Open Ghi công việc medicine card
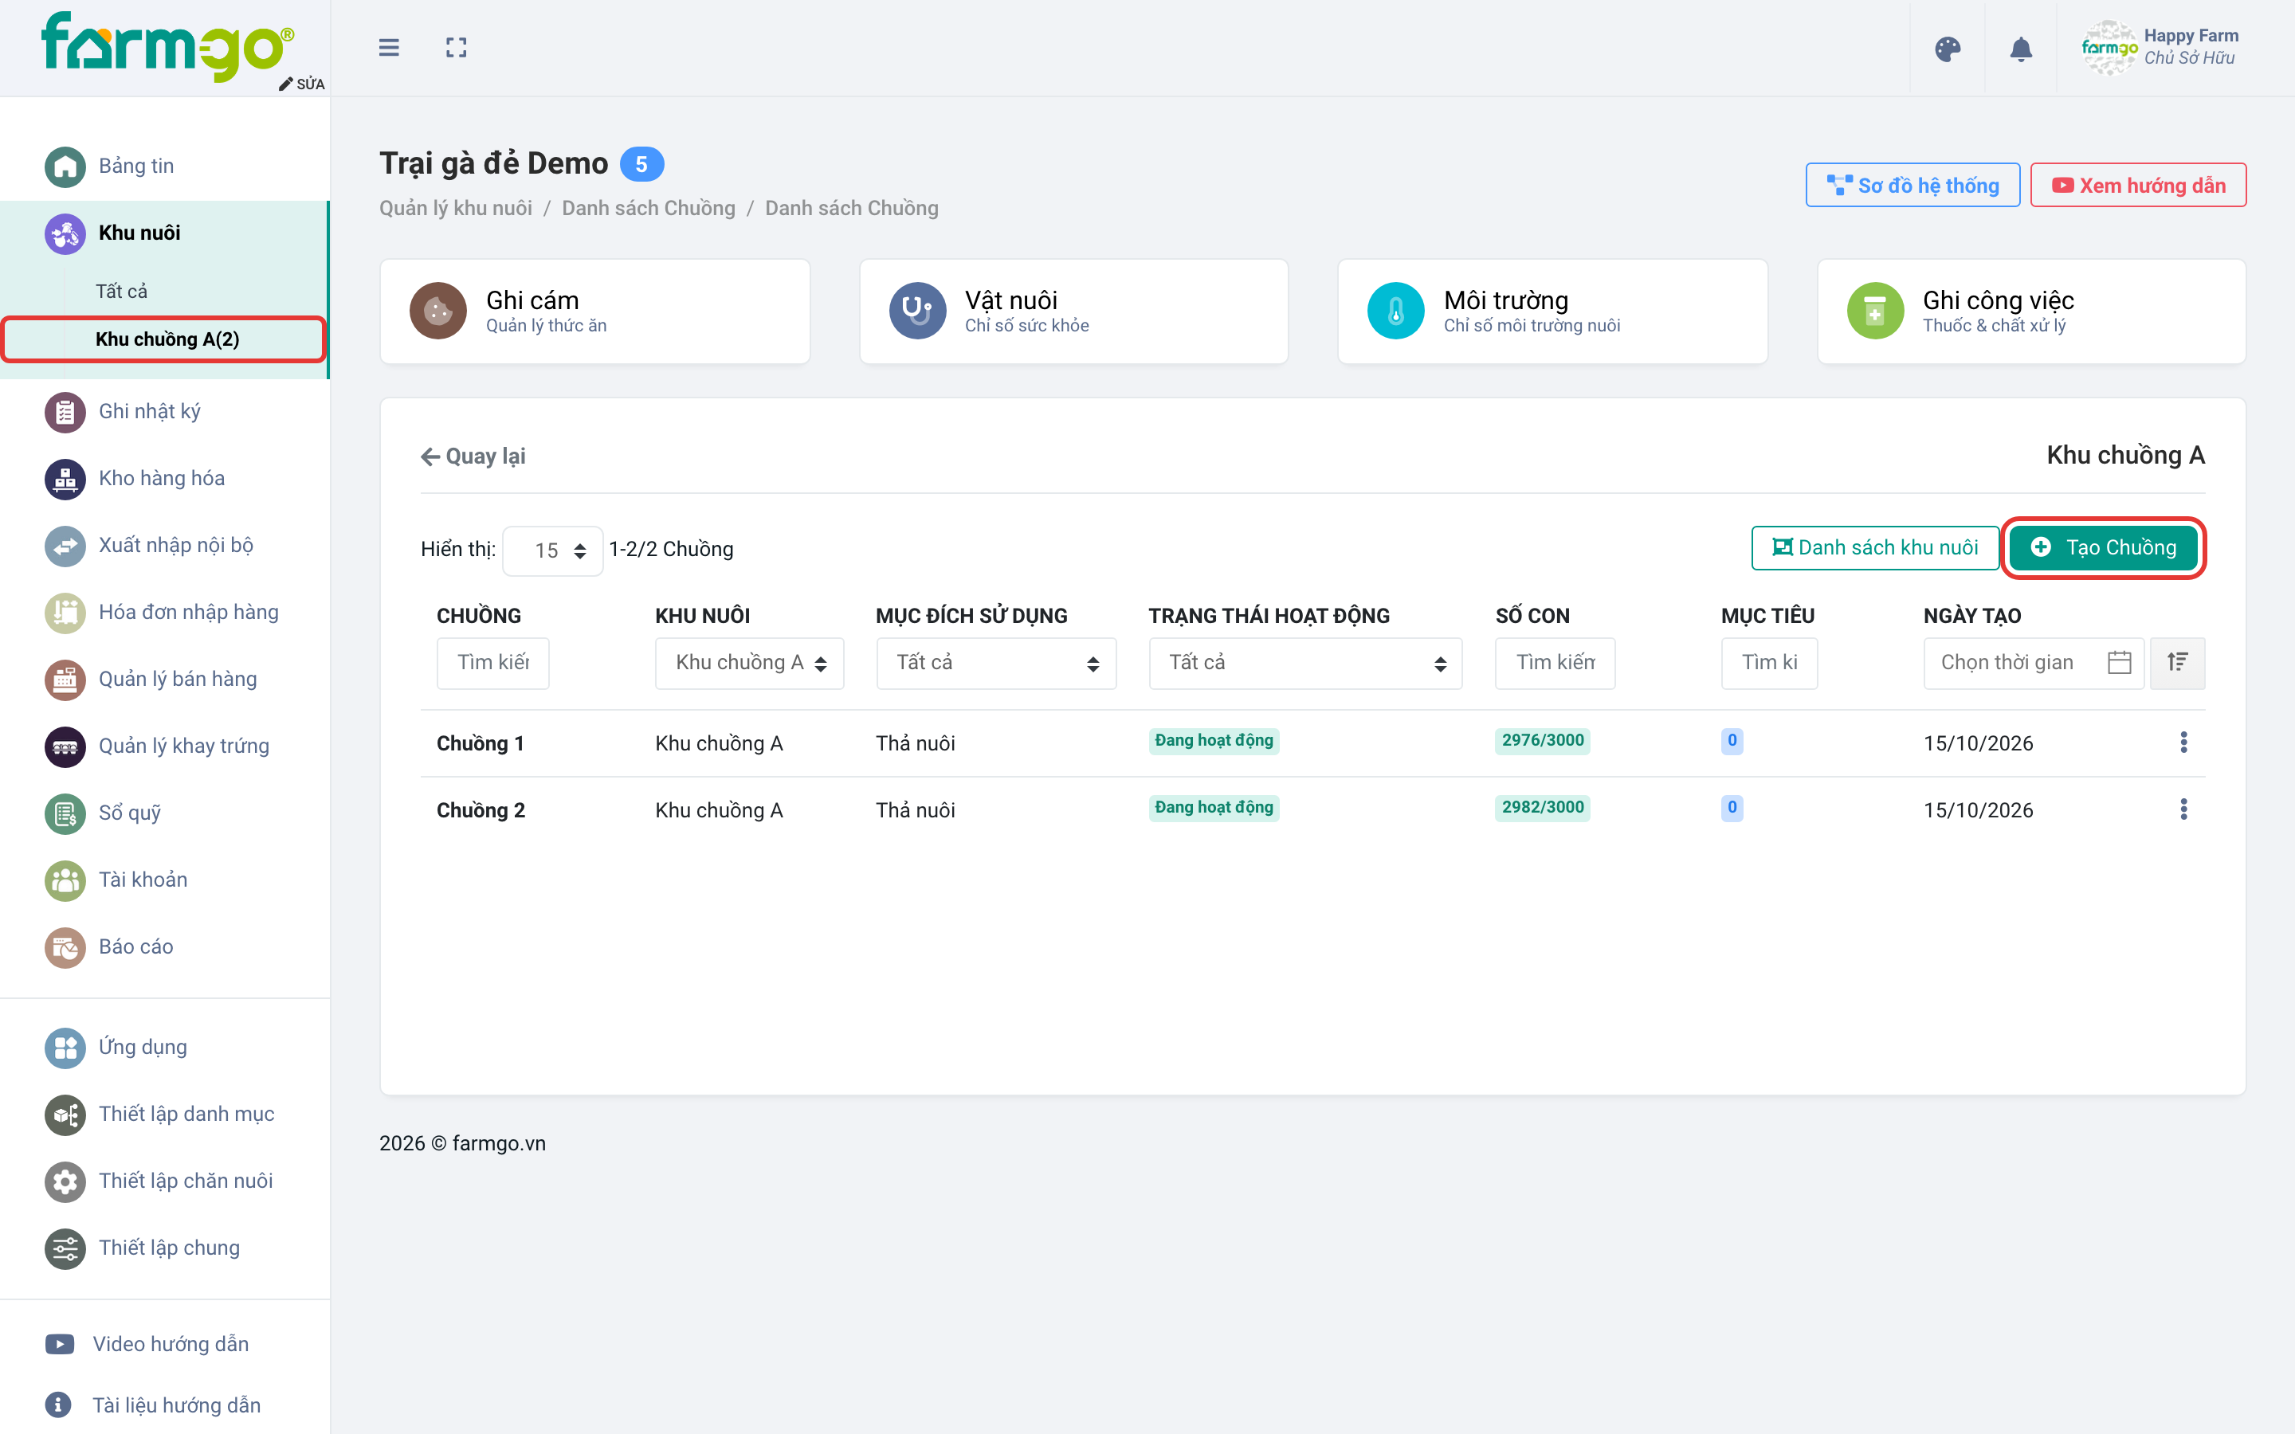Image resolution: width=2295 pixels, height=1434 pixels. [2031, 311]
